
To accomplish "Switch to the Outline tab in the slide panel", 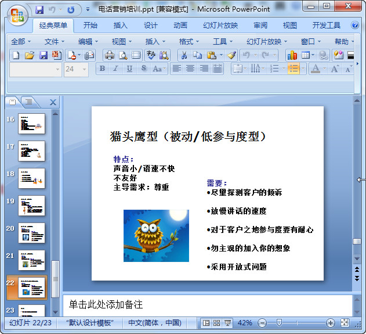I will 29,102.
